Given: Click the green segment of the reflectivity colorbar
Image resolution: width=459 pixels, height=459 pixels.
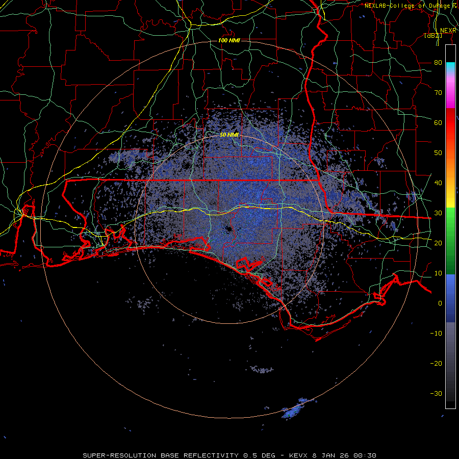Looking at the screenshot, I should coord(450,241).
